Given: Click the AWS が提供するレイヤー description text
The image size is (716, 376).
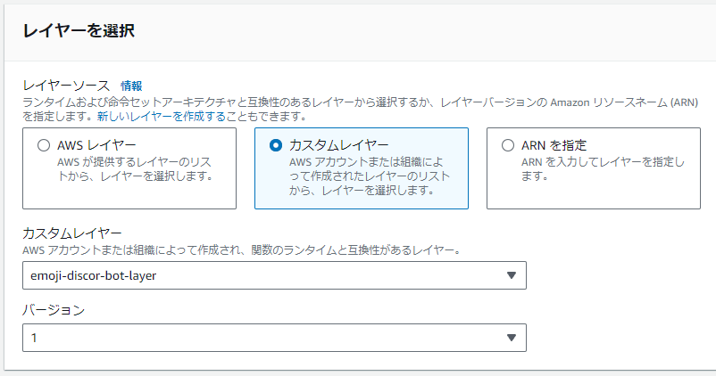Looking at the screenshot, I should pos(135,169).
